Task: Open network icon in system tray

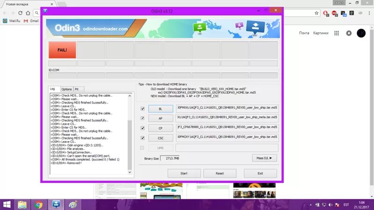Action: tap(324, 205)
